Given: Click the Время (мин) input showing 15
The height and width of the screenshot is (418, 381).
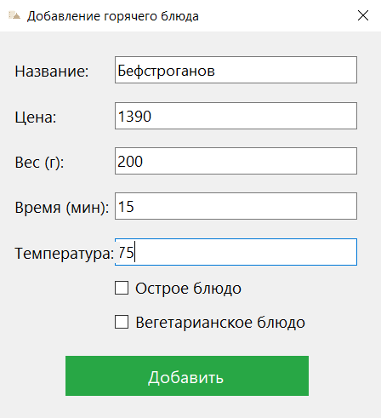Looking at the screenshot, I should coord(236,206).
